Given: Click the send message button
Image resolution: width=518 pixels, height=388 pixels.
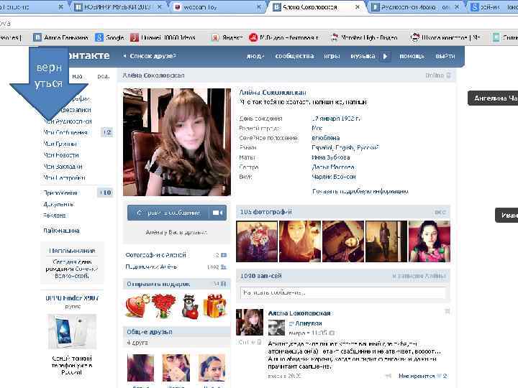Looking at the screenshot, I should pyautogui.click(x=168, y=213).
